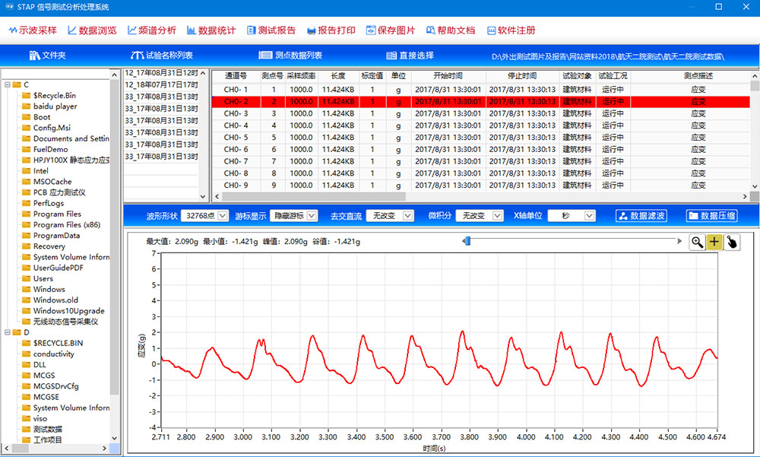The width and height of the screenshot is (760, 457).
Task: Click the MSOCache folder icon
Action: coord(26,182)
